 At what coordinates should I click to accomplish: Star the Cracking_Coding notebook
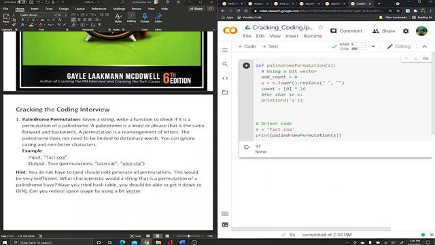pos(320,27)
